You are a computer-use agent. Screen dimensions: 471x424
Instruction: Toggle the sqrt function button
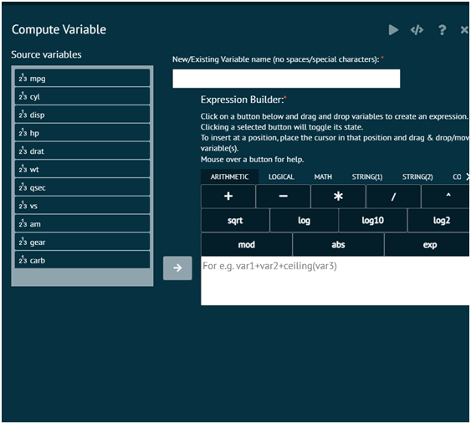pyautogui.click(x=235, y=221)
